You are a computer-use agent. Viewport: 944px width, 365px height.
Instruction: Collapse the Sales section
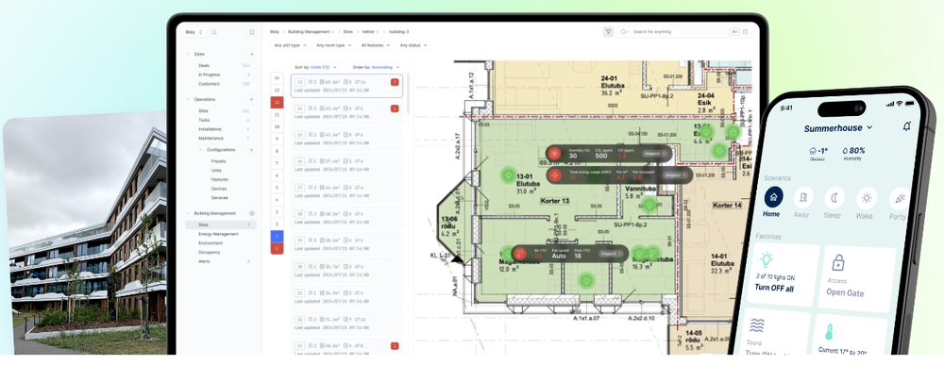(x=188, y=54)
